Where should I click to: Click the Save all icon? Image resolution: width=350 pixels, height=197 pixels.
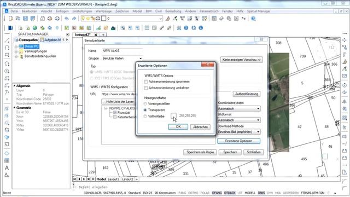click(33, 19)
